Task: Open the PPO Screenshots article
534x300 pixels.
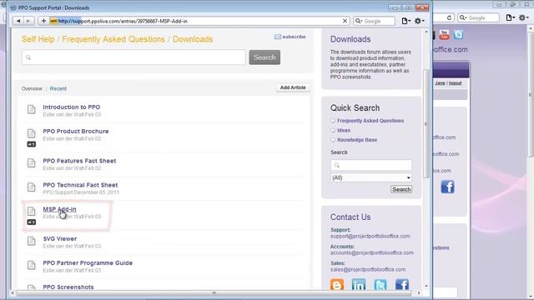Action: point(68,287)
